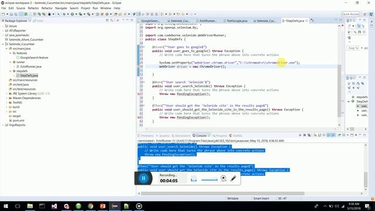The width and height of the screenshot is (375, 211).
Task: Open the Project menu
Action: (86, 8)
